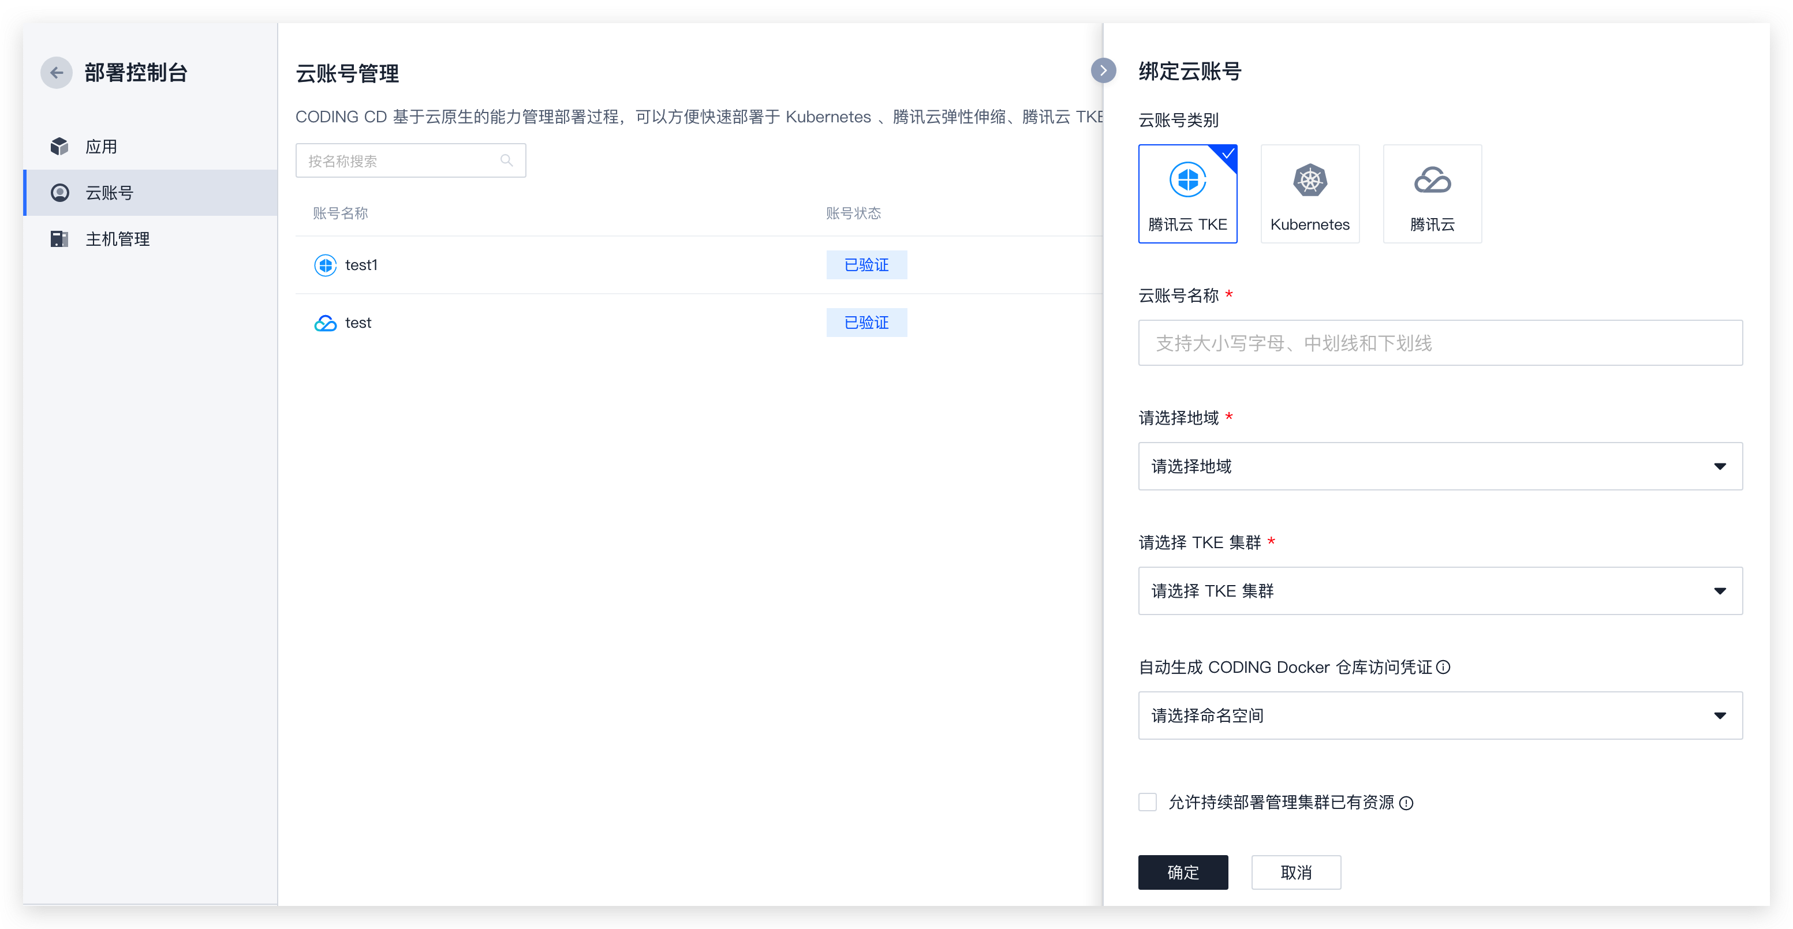Click the 已验证 status of test
The image size is (1793, 929).
tap(866, 323)
